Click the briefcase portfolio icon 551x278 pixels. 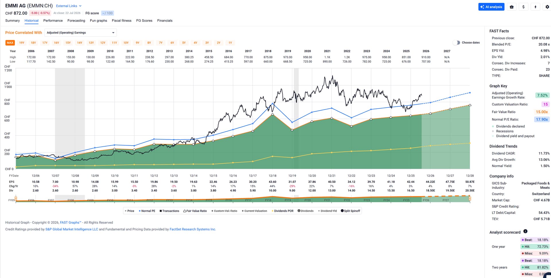coord(512,7)
